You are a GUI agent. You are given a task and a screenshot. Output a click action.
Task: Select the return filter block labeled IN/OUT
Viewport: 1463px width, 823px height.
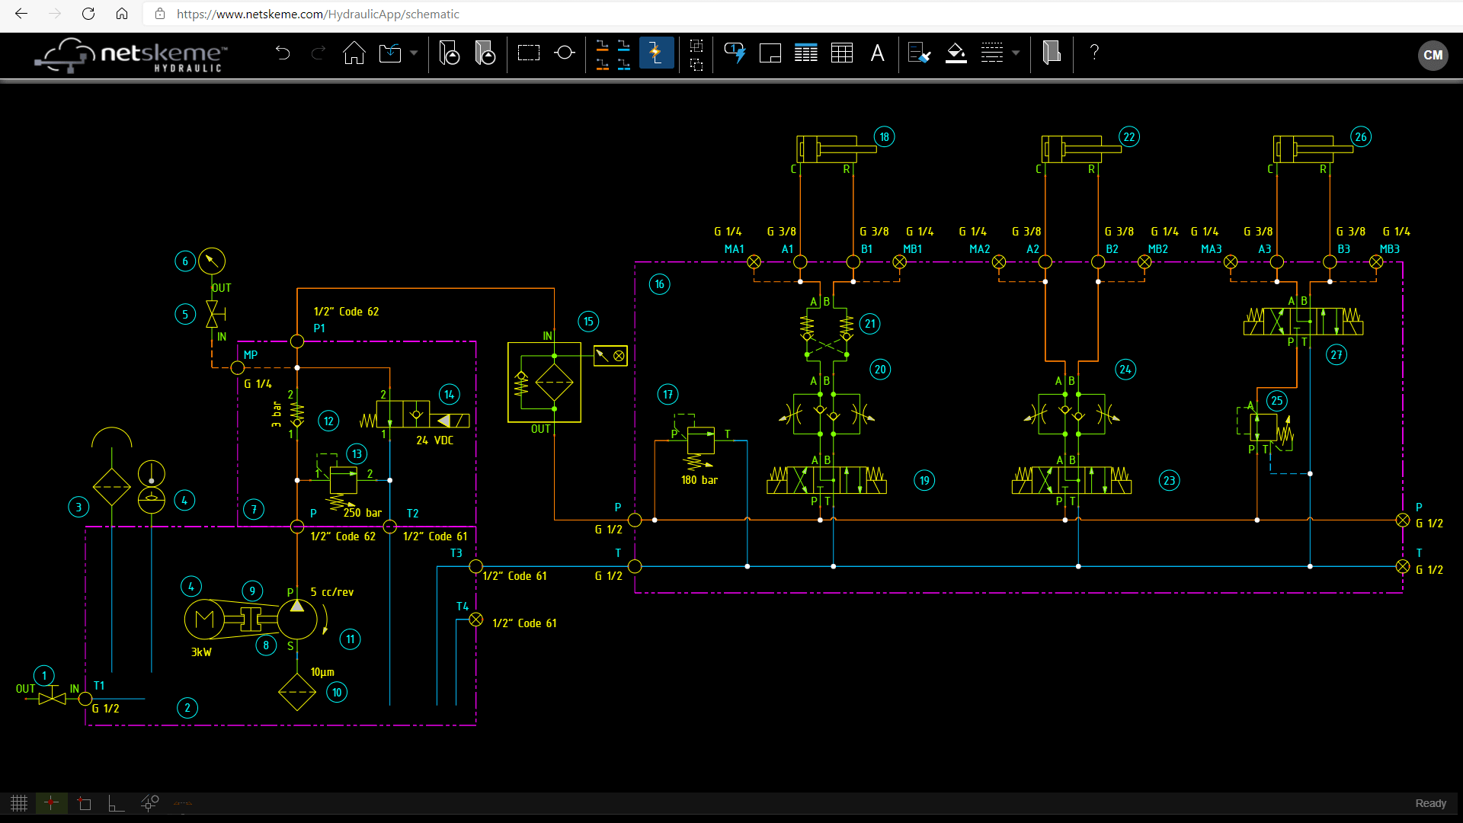(x=544, y=382)
